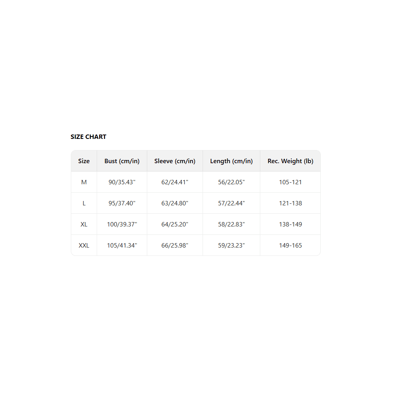Click the 66/25.98" sleeve value
Viewport: 394px width, 394px height.
coord(175,246)
